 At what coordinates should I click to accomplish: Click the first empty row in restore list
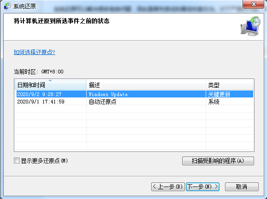point(134,109)
